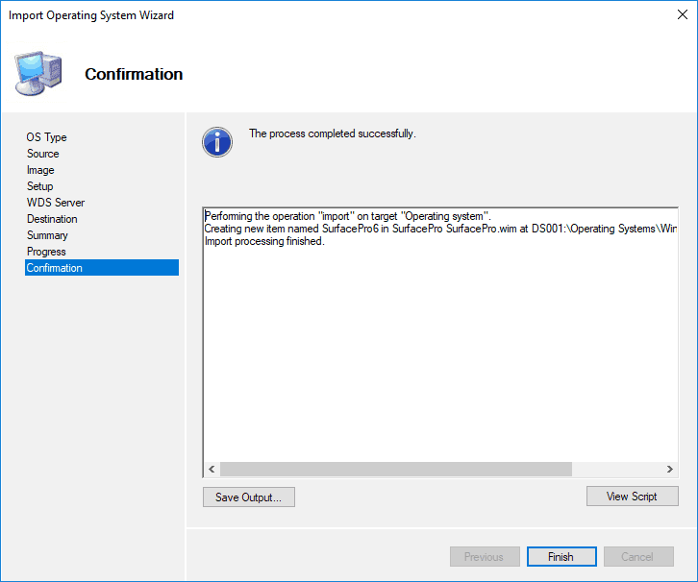Click the greyed-out Previous button
This screenshot has width=698, height=582.
coord(484,557)
